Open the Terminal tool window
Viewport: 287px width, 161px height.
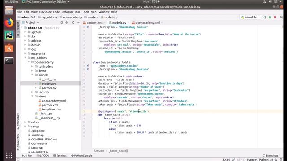pyautogui.click(x=60, y=156)
